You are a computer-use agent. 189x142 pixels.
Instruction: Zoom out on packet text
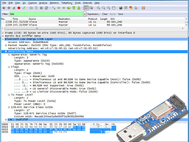[103, 8]
